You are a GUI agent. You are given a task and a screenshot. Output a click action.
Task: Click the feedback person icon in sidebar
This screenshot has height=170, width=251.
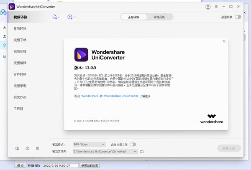(x=37, y=148)
